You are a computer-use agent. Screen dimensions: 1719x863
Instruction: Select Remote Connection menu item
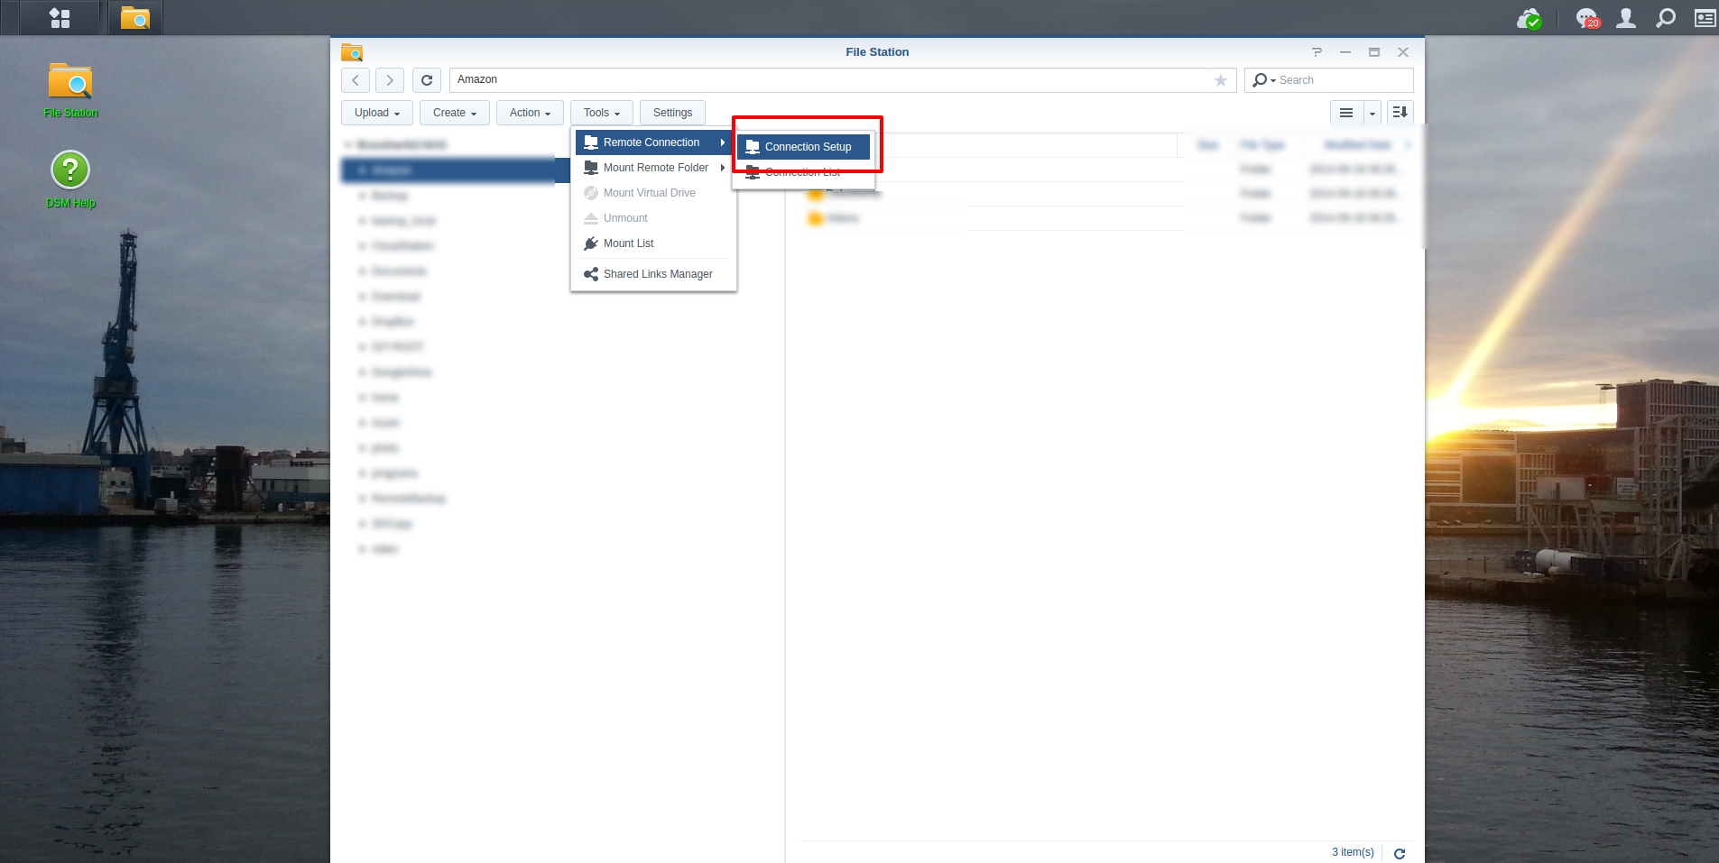tap(653, 142)
